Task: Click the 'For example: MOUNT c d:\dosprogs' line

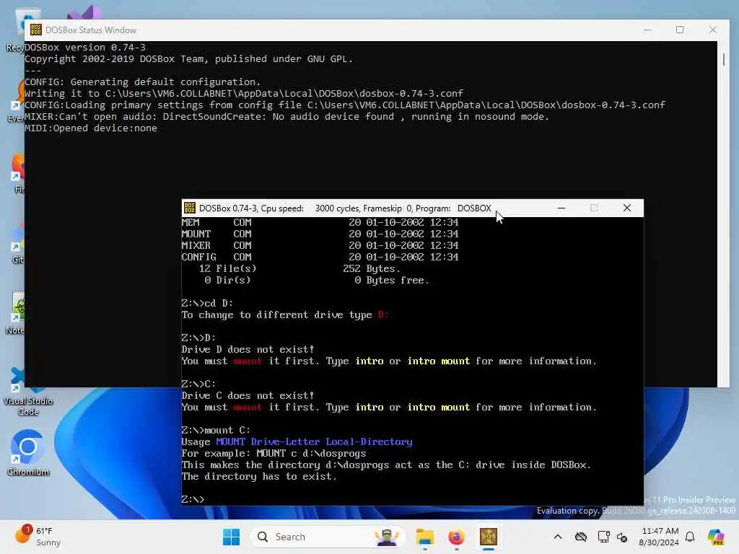Action: click(x=274, y=454)
